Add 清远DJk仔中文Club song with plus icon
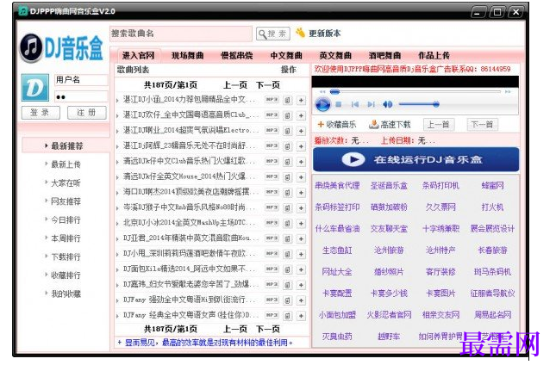 (x=301, y=162)
